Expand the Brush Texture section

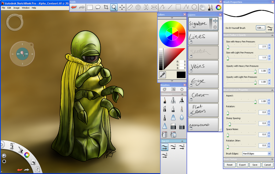(272, 159)
